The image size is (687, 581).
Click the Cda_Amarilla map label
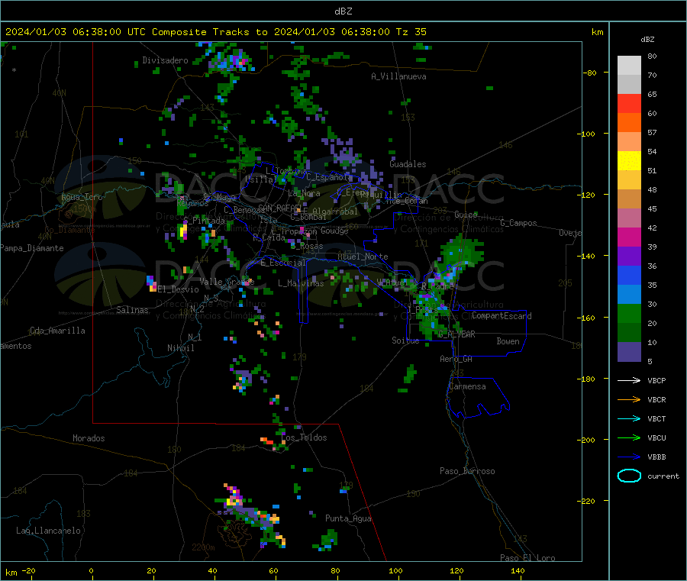(57, 331)
